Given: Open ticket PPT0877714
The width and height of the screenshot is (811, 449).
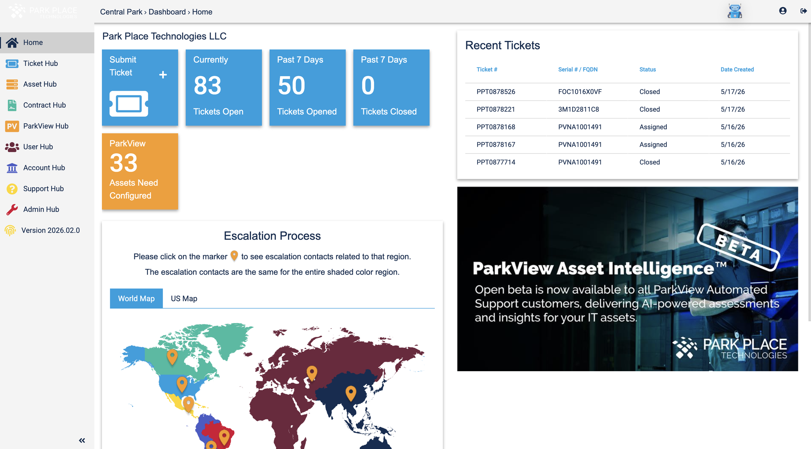Looking at the screenshot, I should tap(496, 162).
